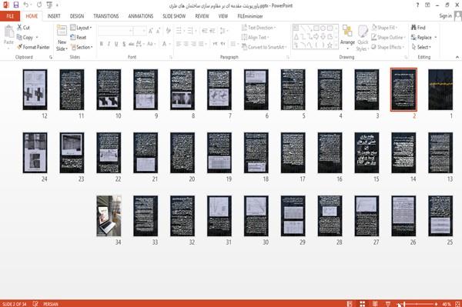Toggle Justify alignment button
This screenshot has height=307, width=462.
click(x=201, y=44)
